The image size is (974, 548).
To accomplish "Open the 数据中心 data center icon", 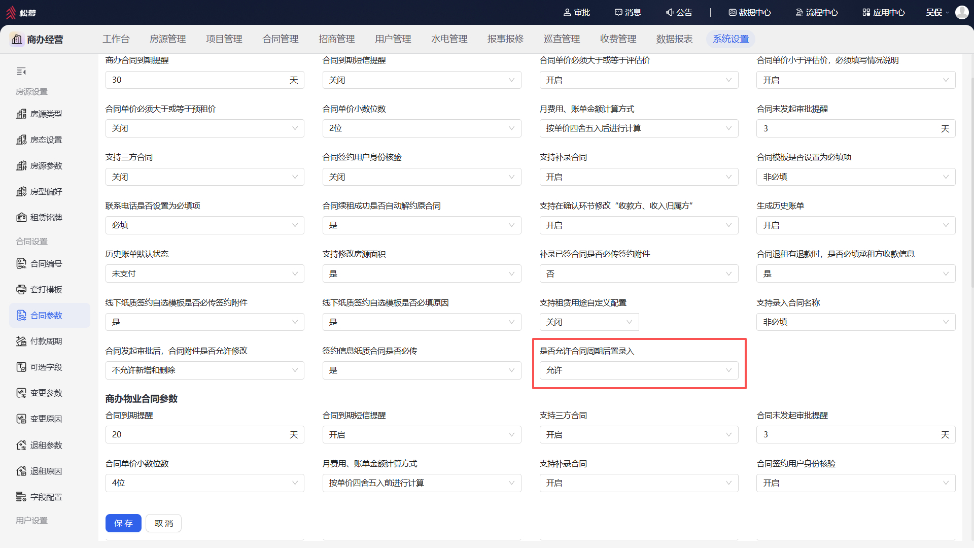I will [x=733, y=12].
